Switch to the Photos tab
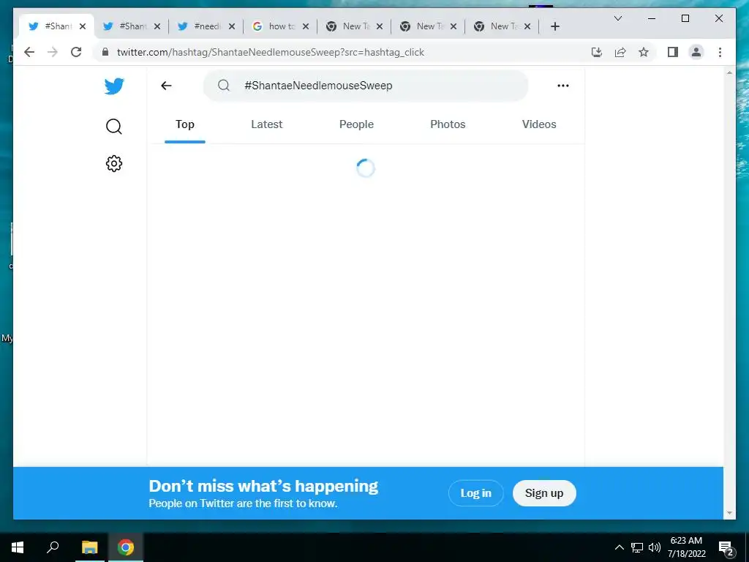The height and width of the screenshot is (562, 749). click(x=448, y=124)
